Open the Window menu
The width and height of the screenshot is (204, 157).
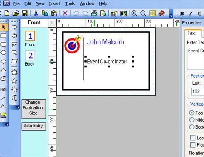87,4
